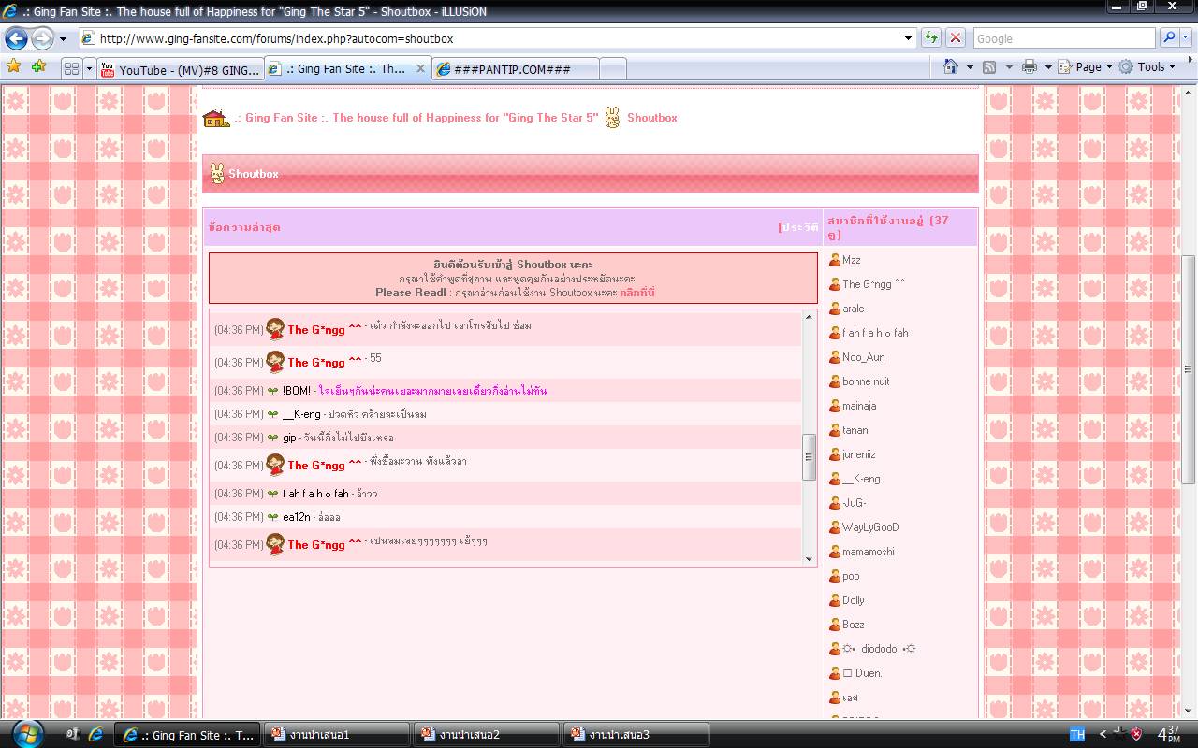Viewport: 1198px width, 748px height.
Task: Click the chat box scrollbar thumb
Action: (809, 457)
